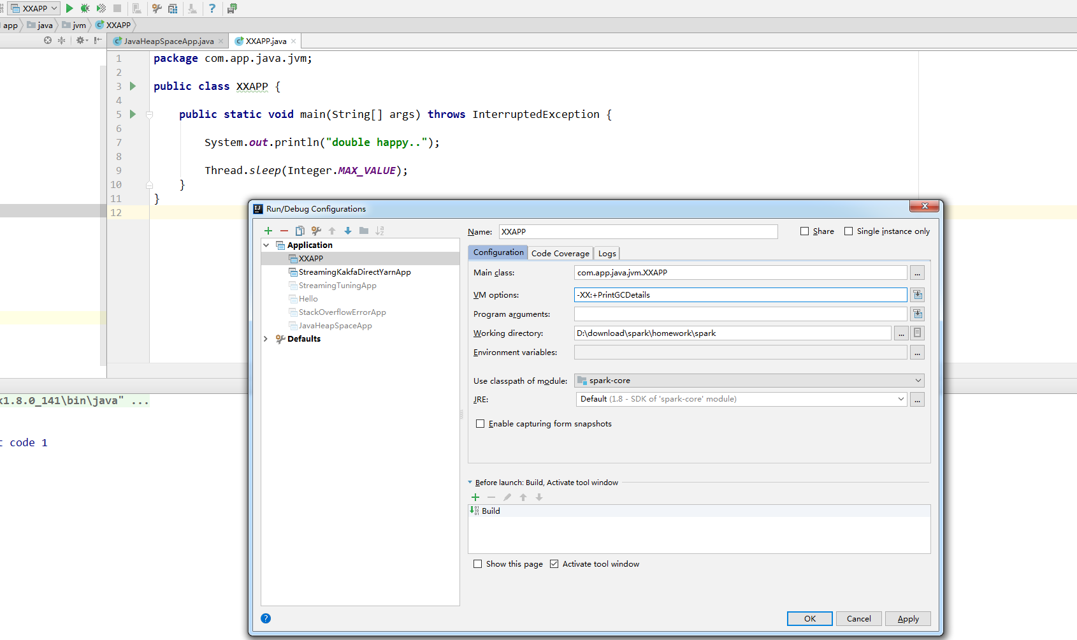Viewport: 1077px width, 640px height.
Task: Collapse the Application tree node
Action: [266, 245]
